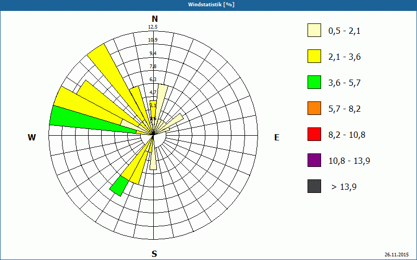Click the legend label '3,6 - 5,7'

coord(345,83)
